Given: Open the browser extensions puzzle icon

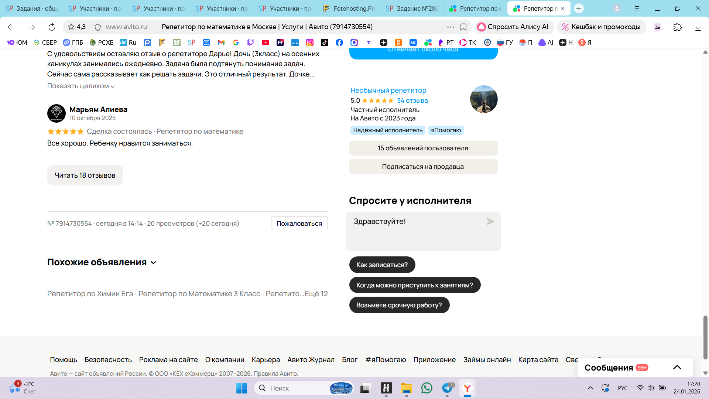Looking at the screenshot, I should click(677, 27).
